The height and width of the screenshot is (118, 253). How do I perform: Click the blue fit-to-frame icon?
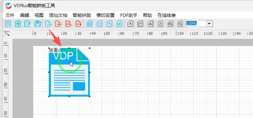(119, 24)
